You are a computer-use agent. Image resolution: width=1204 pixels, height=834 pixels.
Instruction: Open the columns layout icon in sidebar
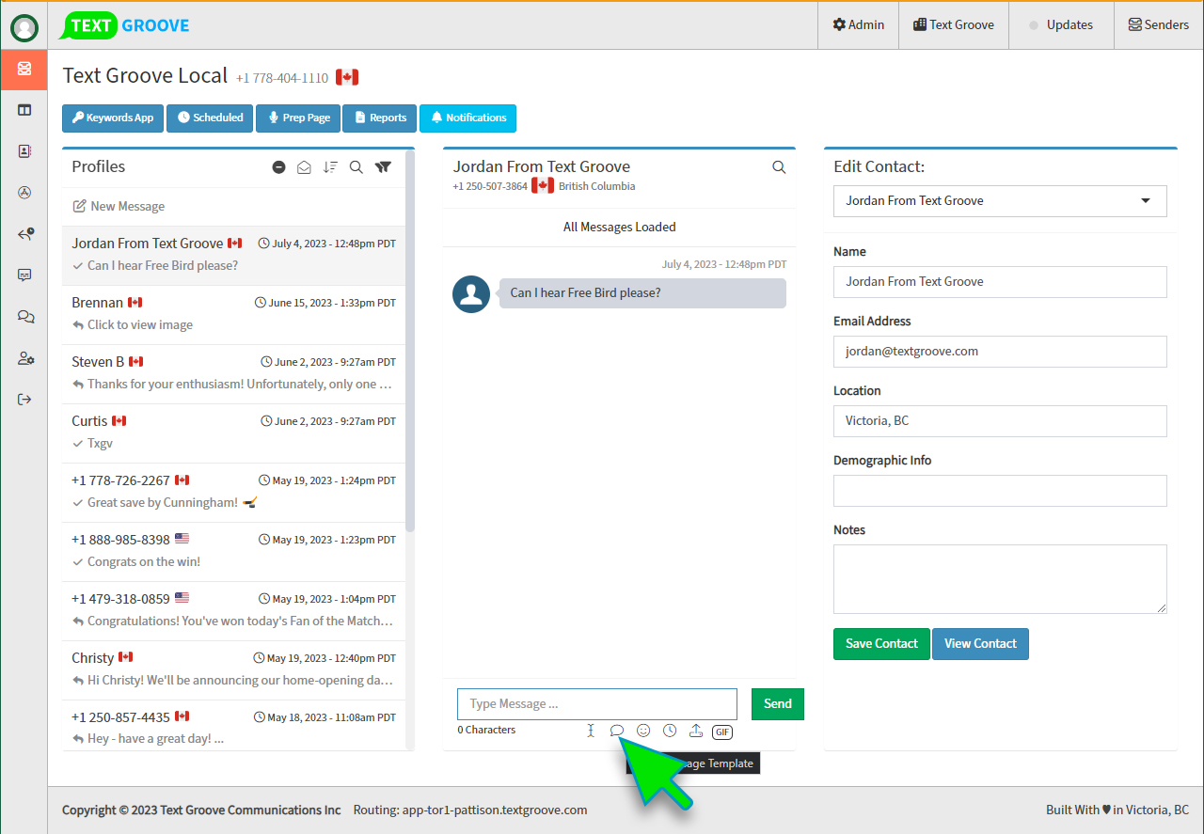(x=24, y=110)
